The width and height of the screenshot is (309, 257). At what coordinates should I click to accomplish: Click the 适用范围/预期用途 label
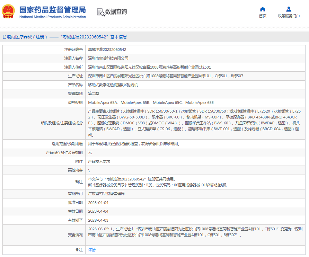pyautogui.click(x=67, y=144)
